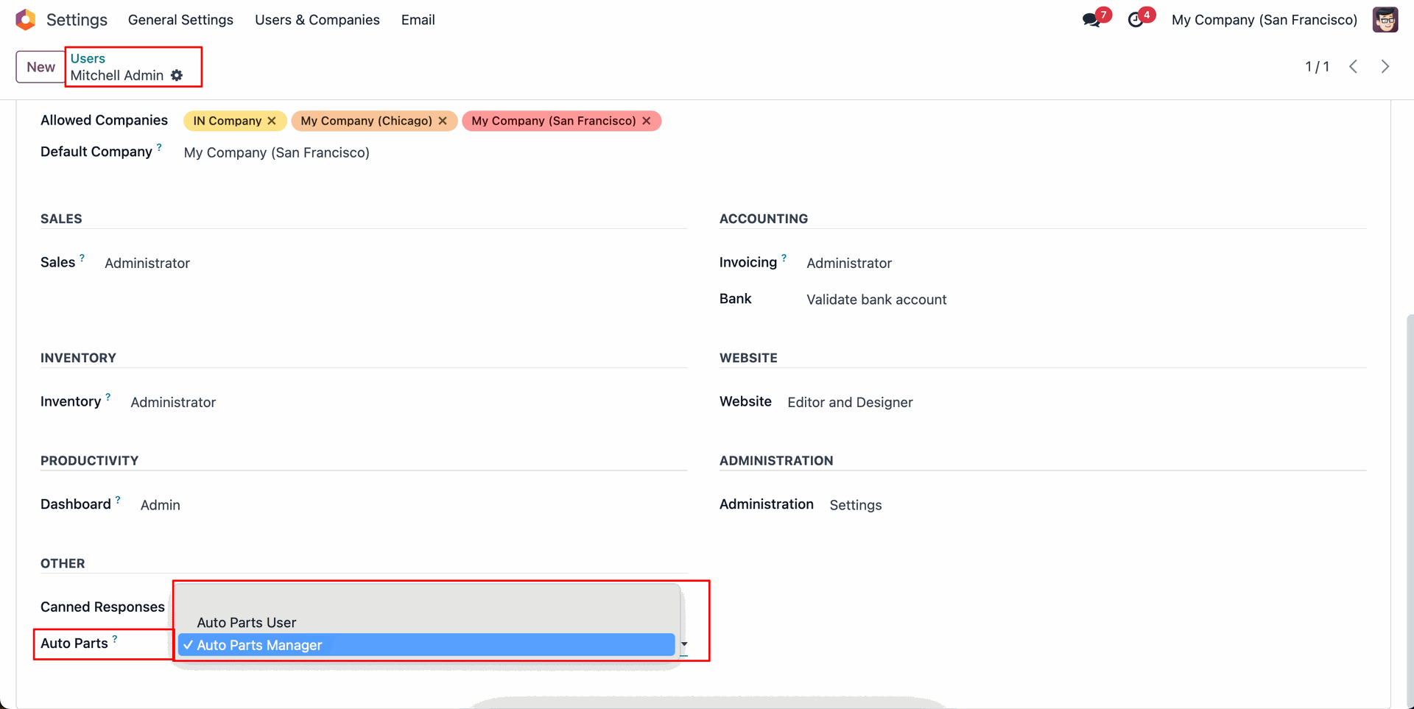Select Auto Parts User option
The image size is (1414, 709).
(x=246, y=623)
